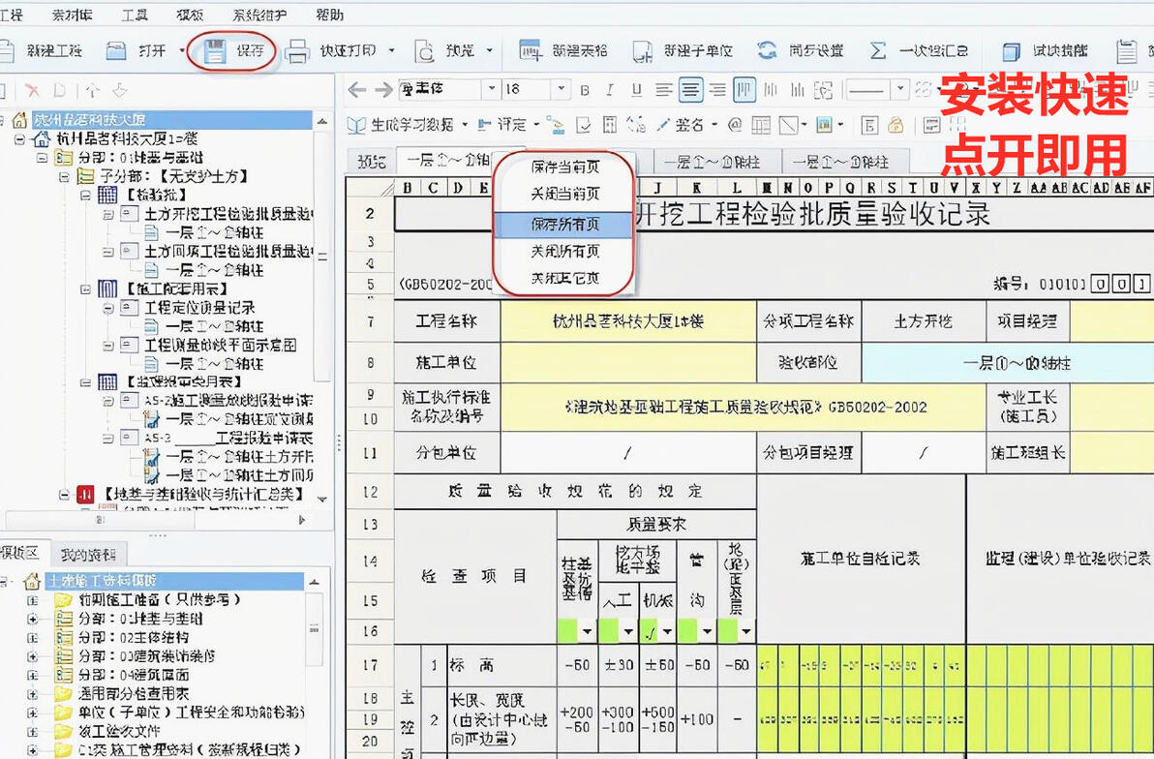Open the font size dropdown showing 18

(561, 90)
